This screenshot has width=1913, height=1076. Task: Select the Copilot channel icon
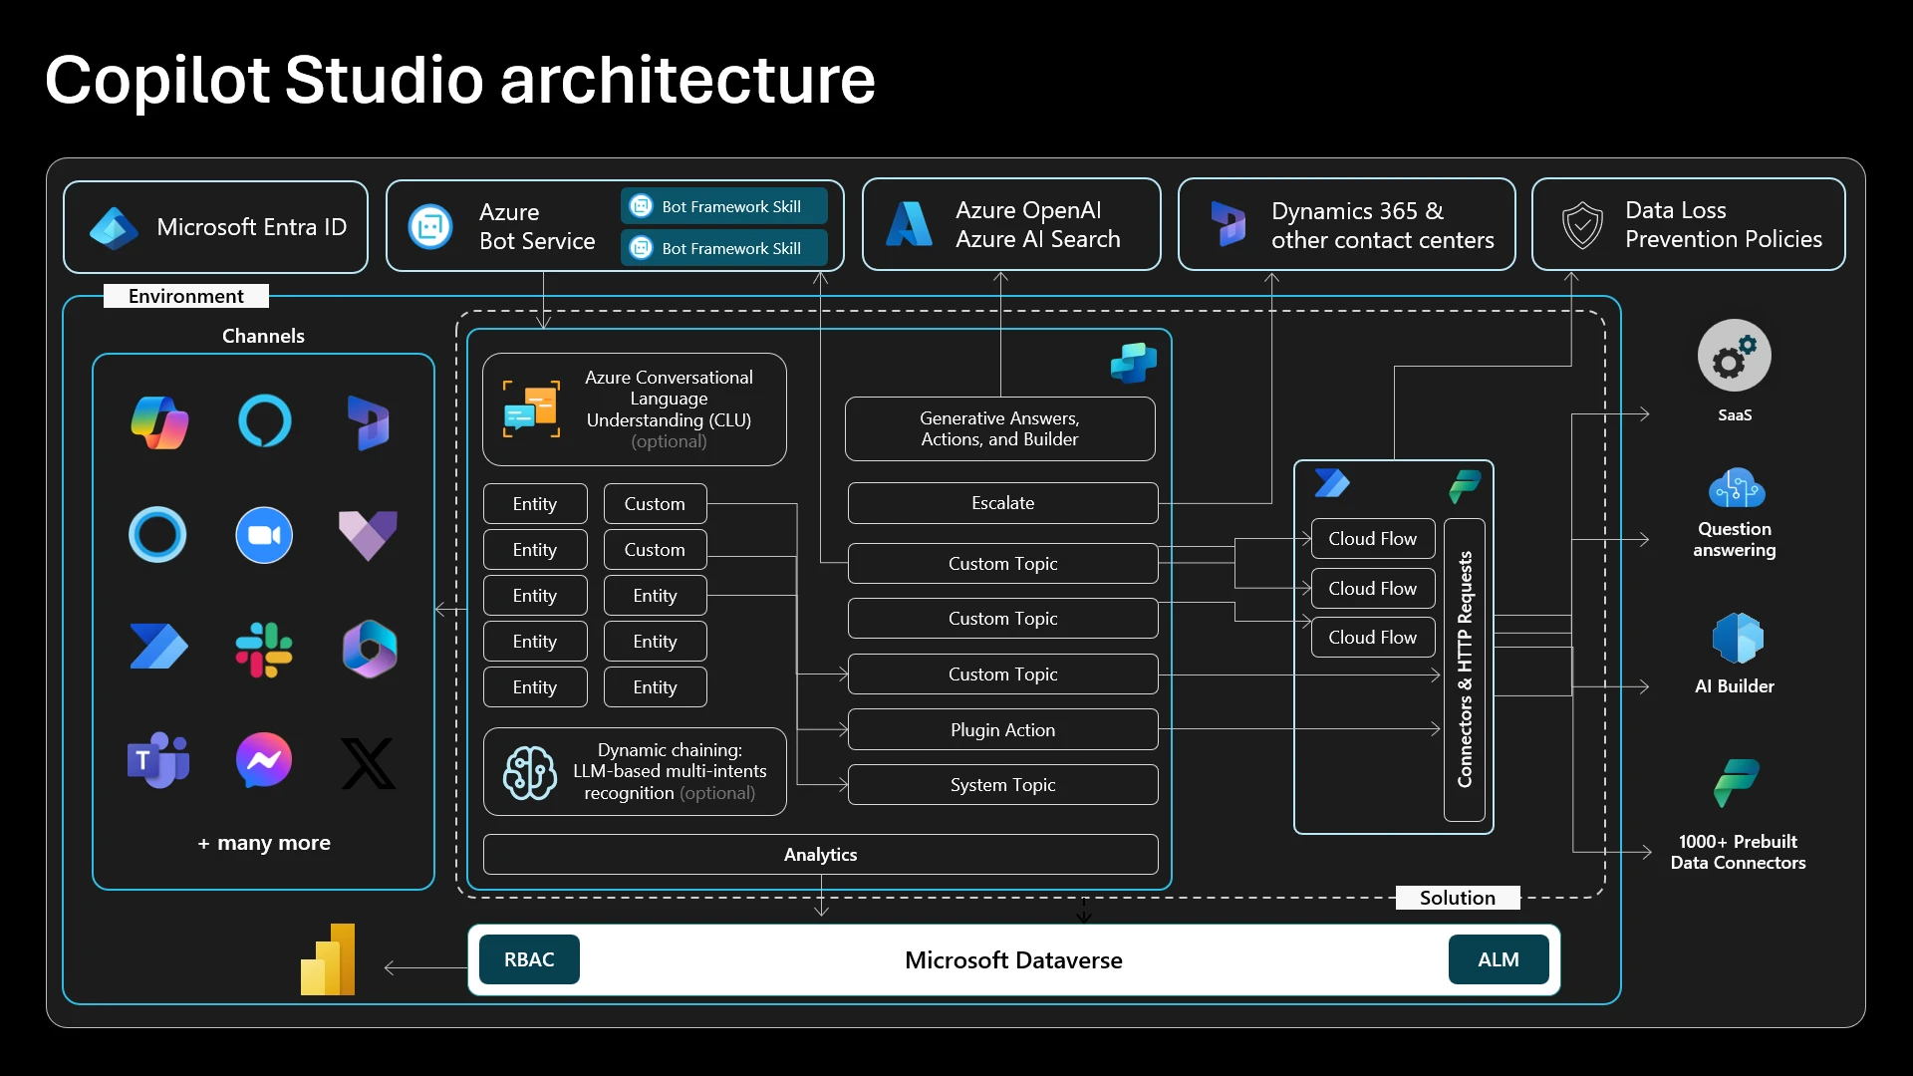tap(158, 422)
